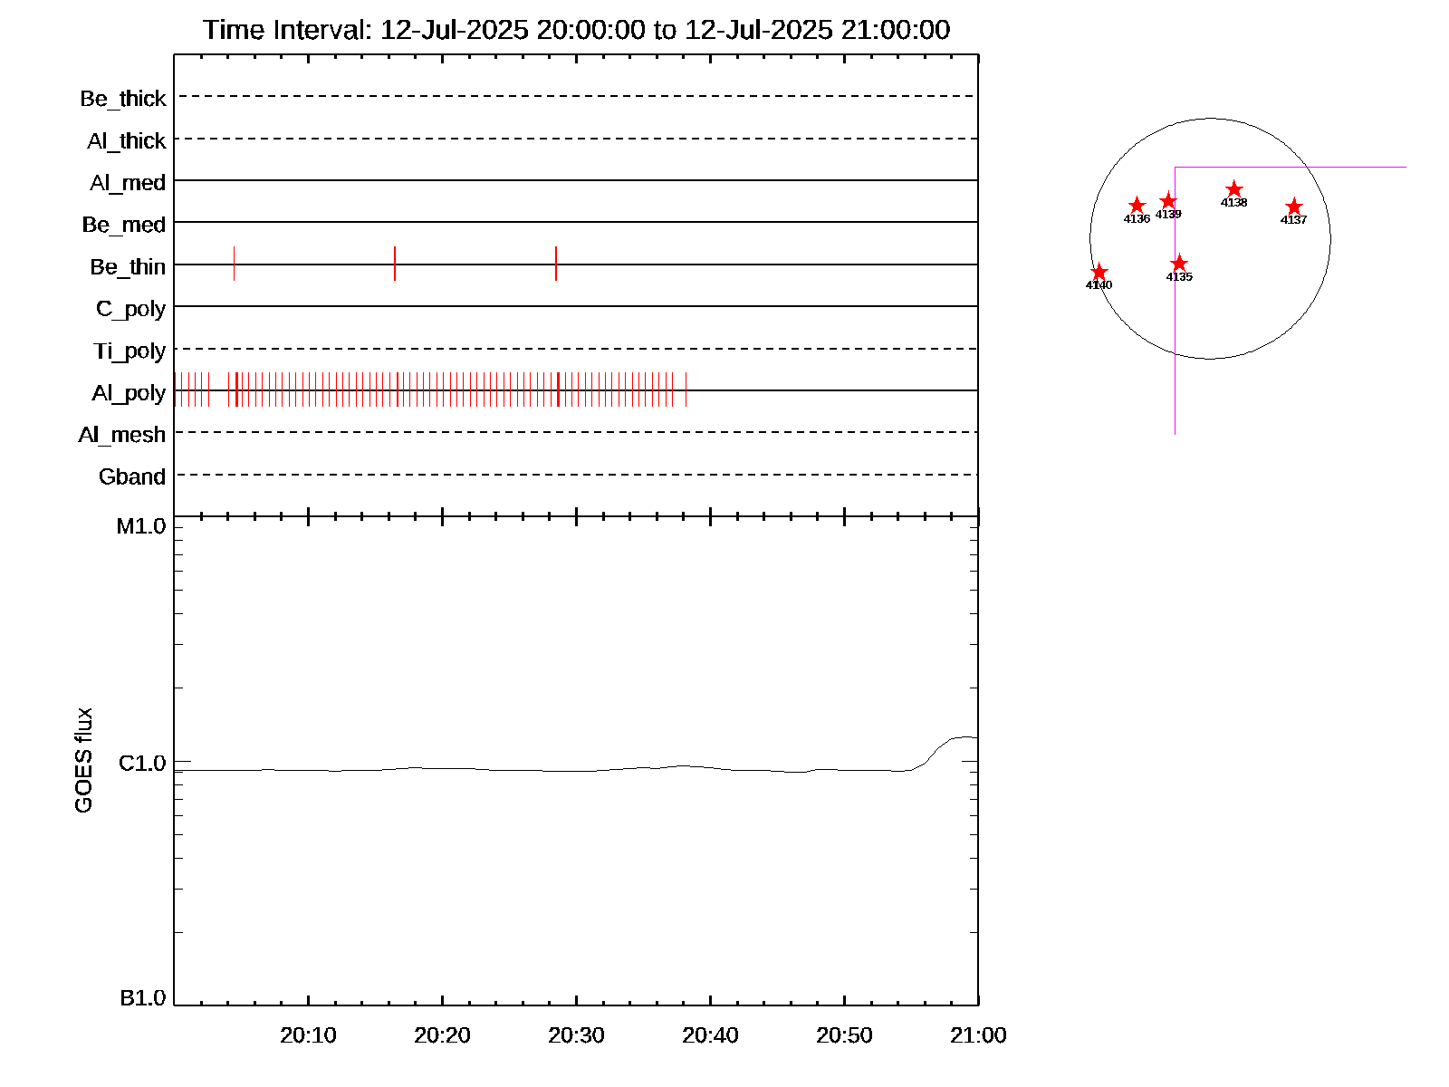Click the 20:30 time axis label

pos(576,1034)
